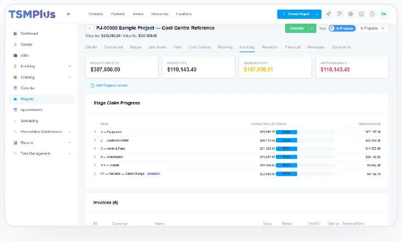Click the green Complete button

(x=297, y=28)
